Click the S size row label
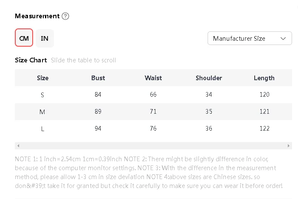This screenshot has height=199, width=298. pos(42,95)
